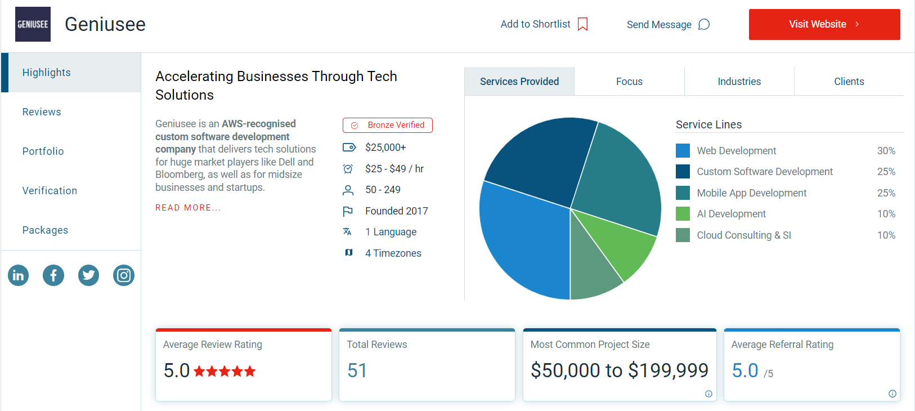Open the 1 Language link

[391, 232]
